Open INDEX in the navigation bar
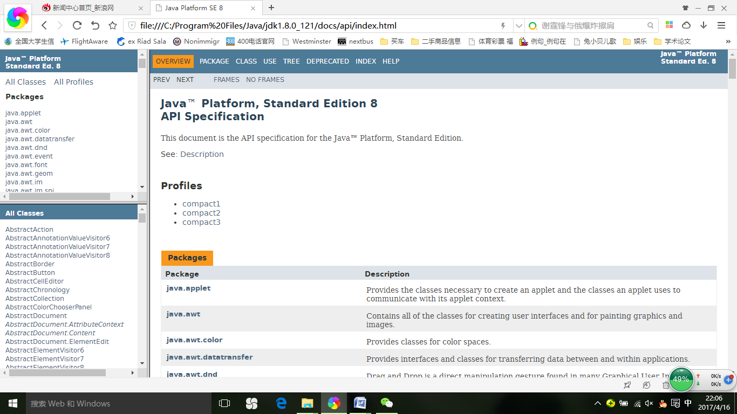Screen dimensions: 737x414 click(x=366, y=61)
